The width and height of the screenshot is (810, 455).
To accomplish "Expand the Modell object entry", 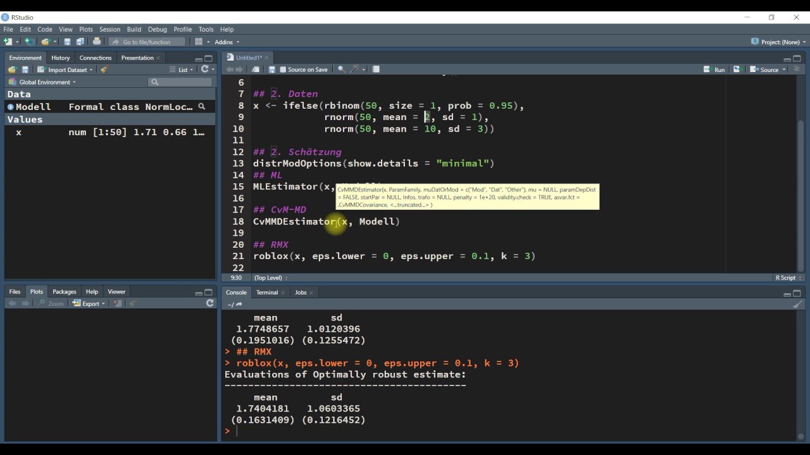I will coord(11,107).
